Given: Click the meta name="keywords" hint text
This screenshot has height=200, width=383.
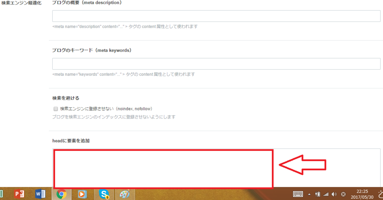Looking at the screenshot, I should click(123, 74).
